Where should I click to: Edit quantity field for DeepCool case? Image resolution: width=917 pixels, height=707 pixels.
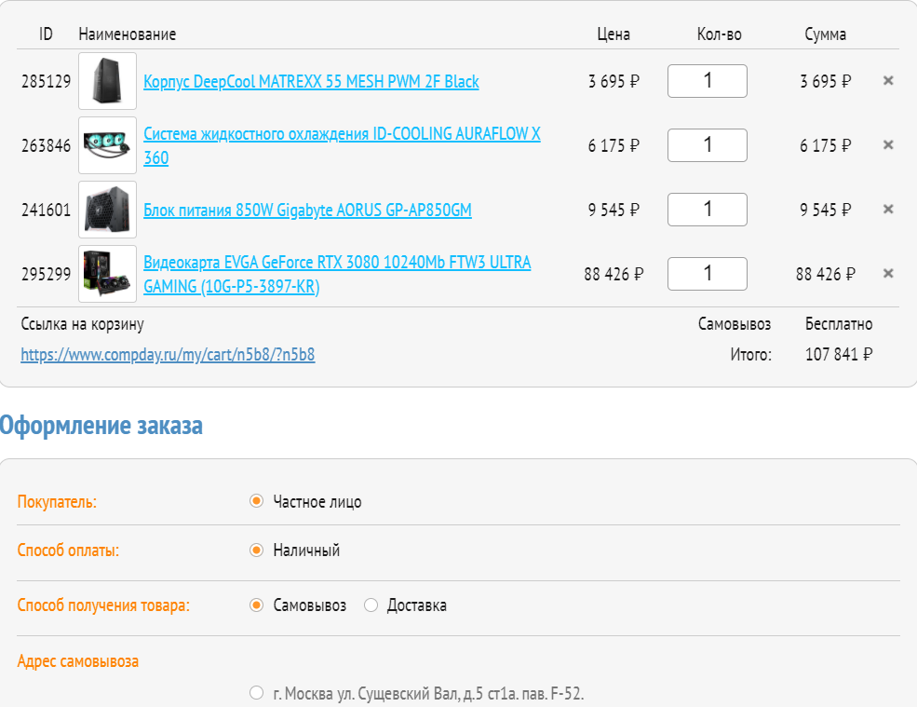point(707,81)
